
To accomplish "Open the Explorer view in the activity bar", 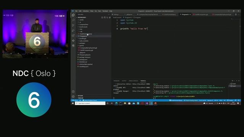I will pyautogui.click(x=73, y=15).
